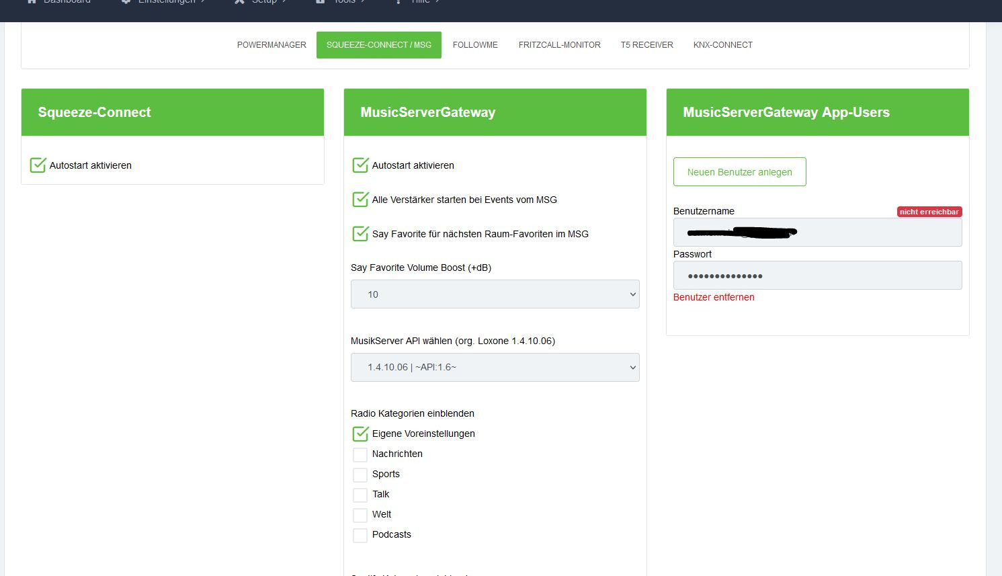Click the Setup wrench icon
This screenshot has height=576, width=1002.
(239, 2)
